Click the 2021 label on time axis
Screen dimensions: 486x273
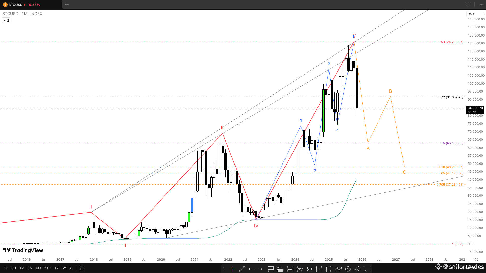pyautogui.click(x=194, y=260)
